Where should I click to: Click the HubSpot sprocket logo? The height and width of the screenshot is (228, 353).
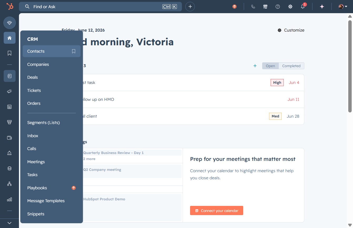(10, 7)
